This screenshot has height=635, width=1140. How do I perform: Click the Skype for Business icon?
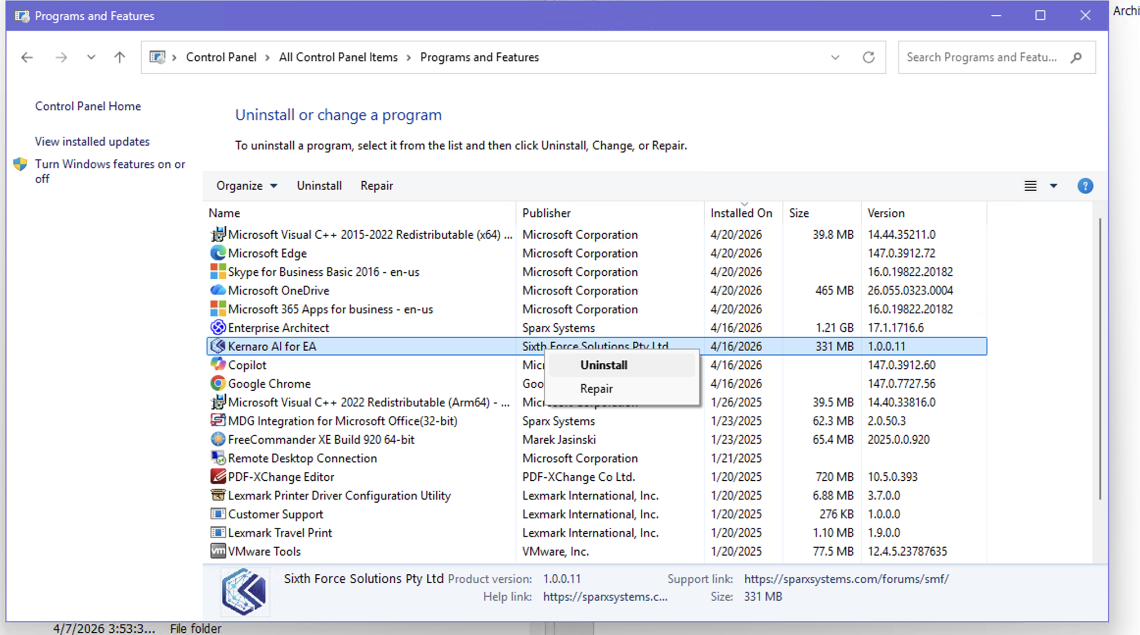(218, 272)
